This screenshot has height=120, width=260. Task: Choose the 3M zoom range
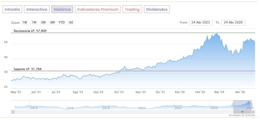click(43, 22)
